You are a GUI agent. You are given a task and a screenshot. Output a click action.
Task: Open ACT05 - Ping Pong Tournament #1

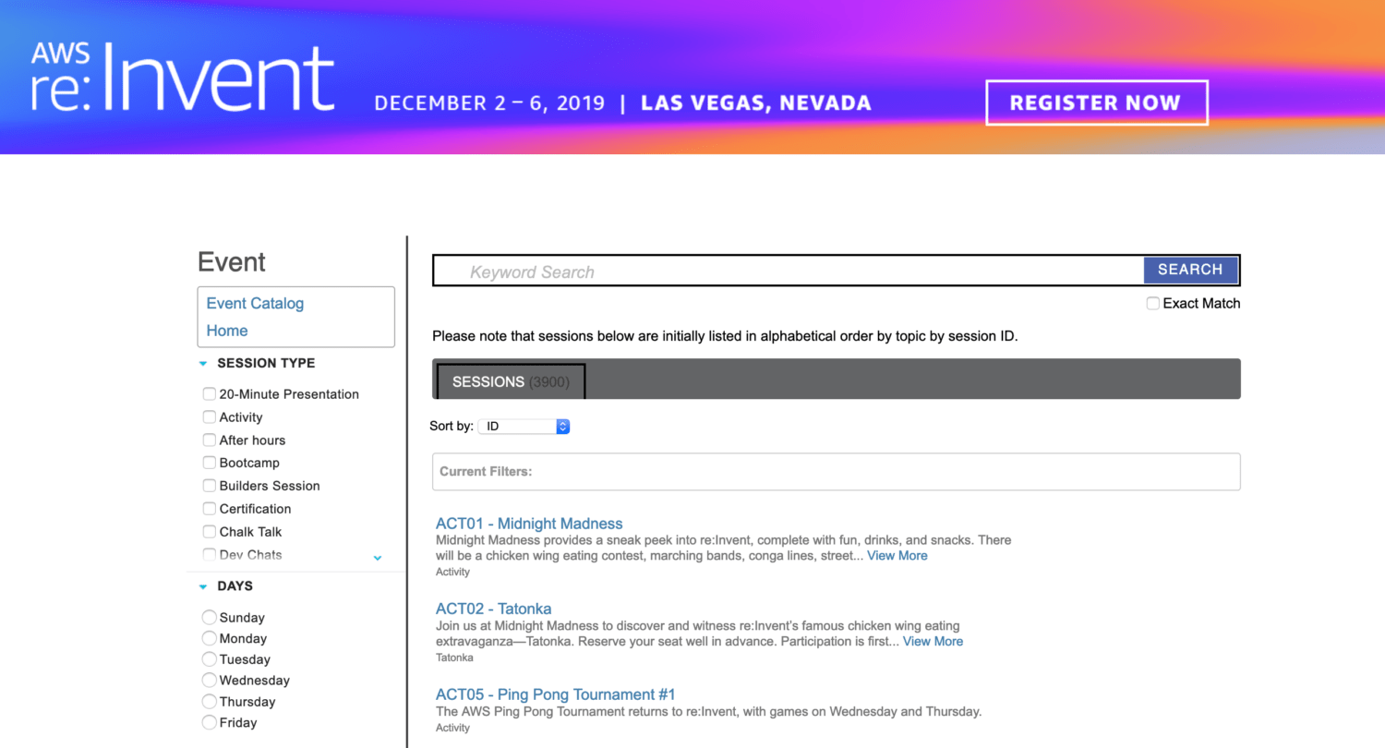[556, 694]
